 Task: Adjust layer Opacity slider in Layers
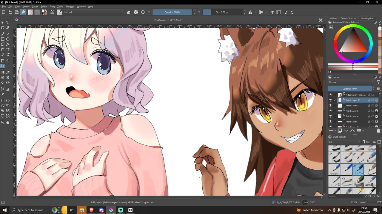tap(350, 89)
